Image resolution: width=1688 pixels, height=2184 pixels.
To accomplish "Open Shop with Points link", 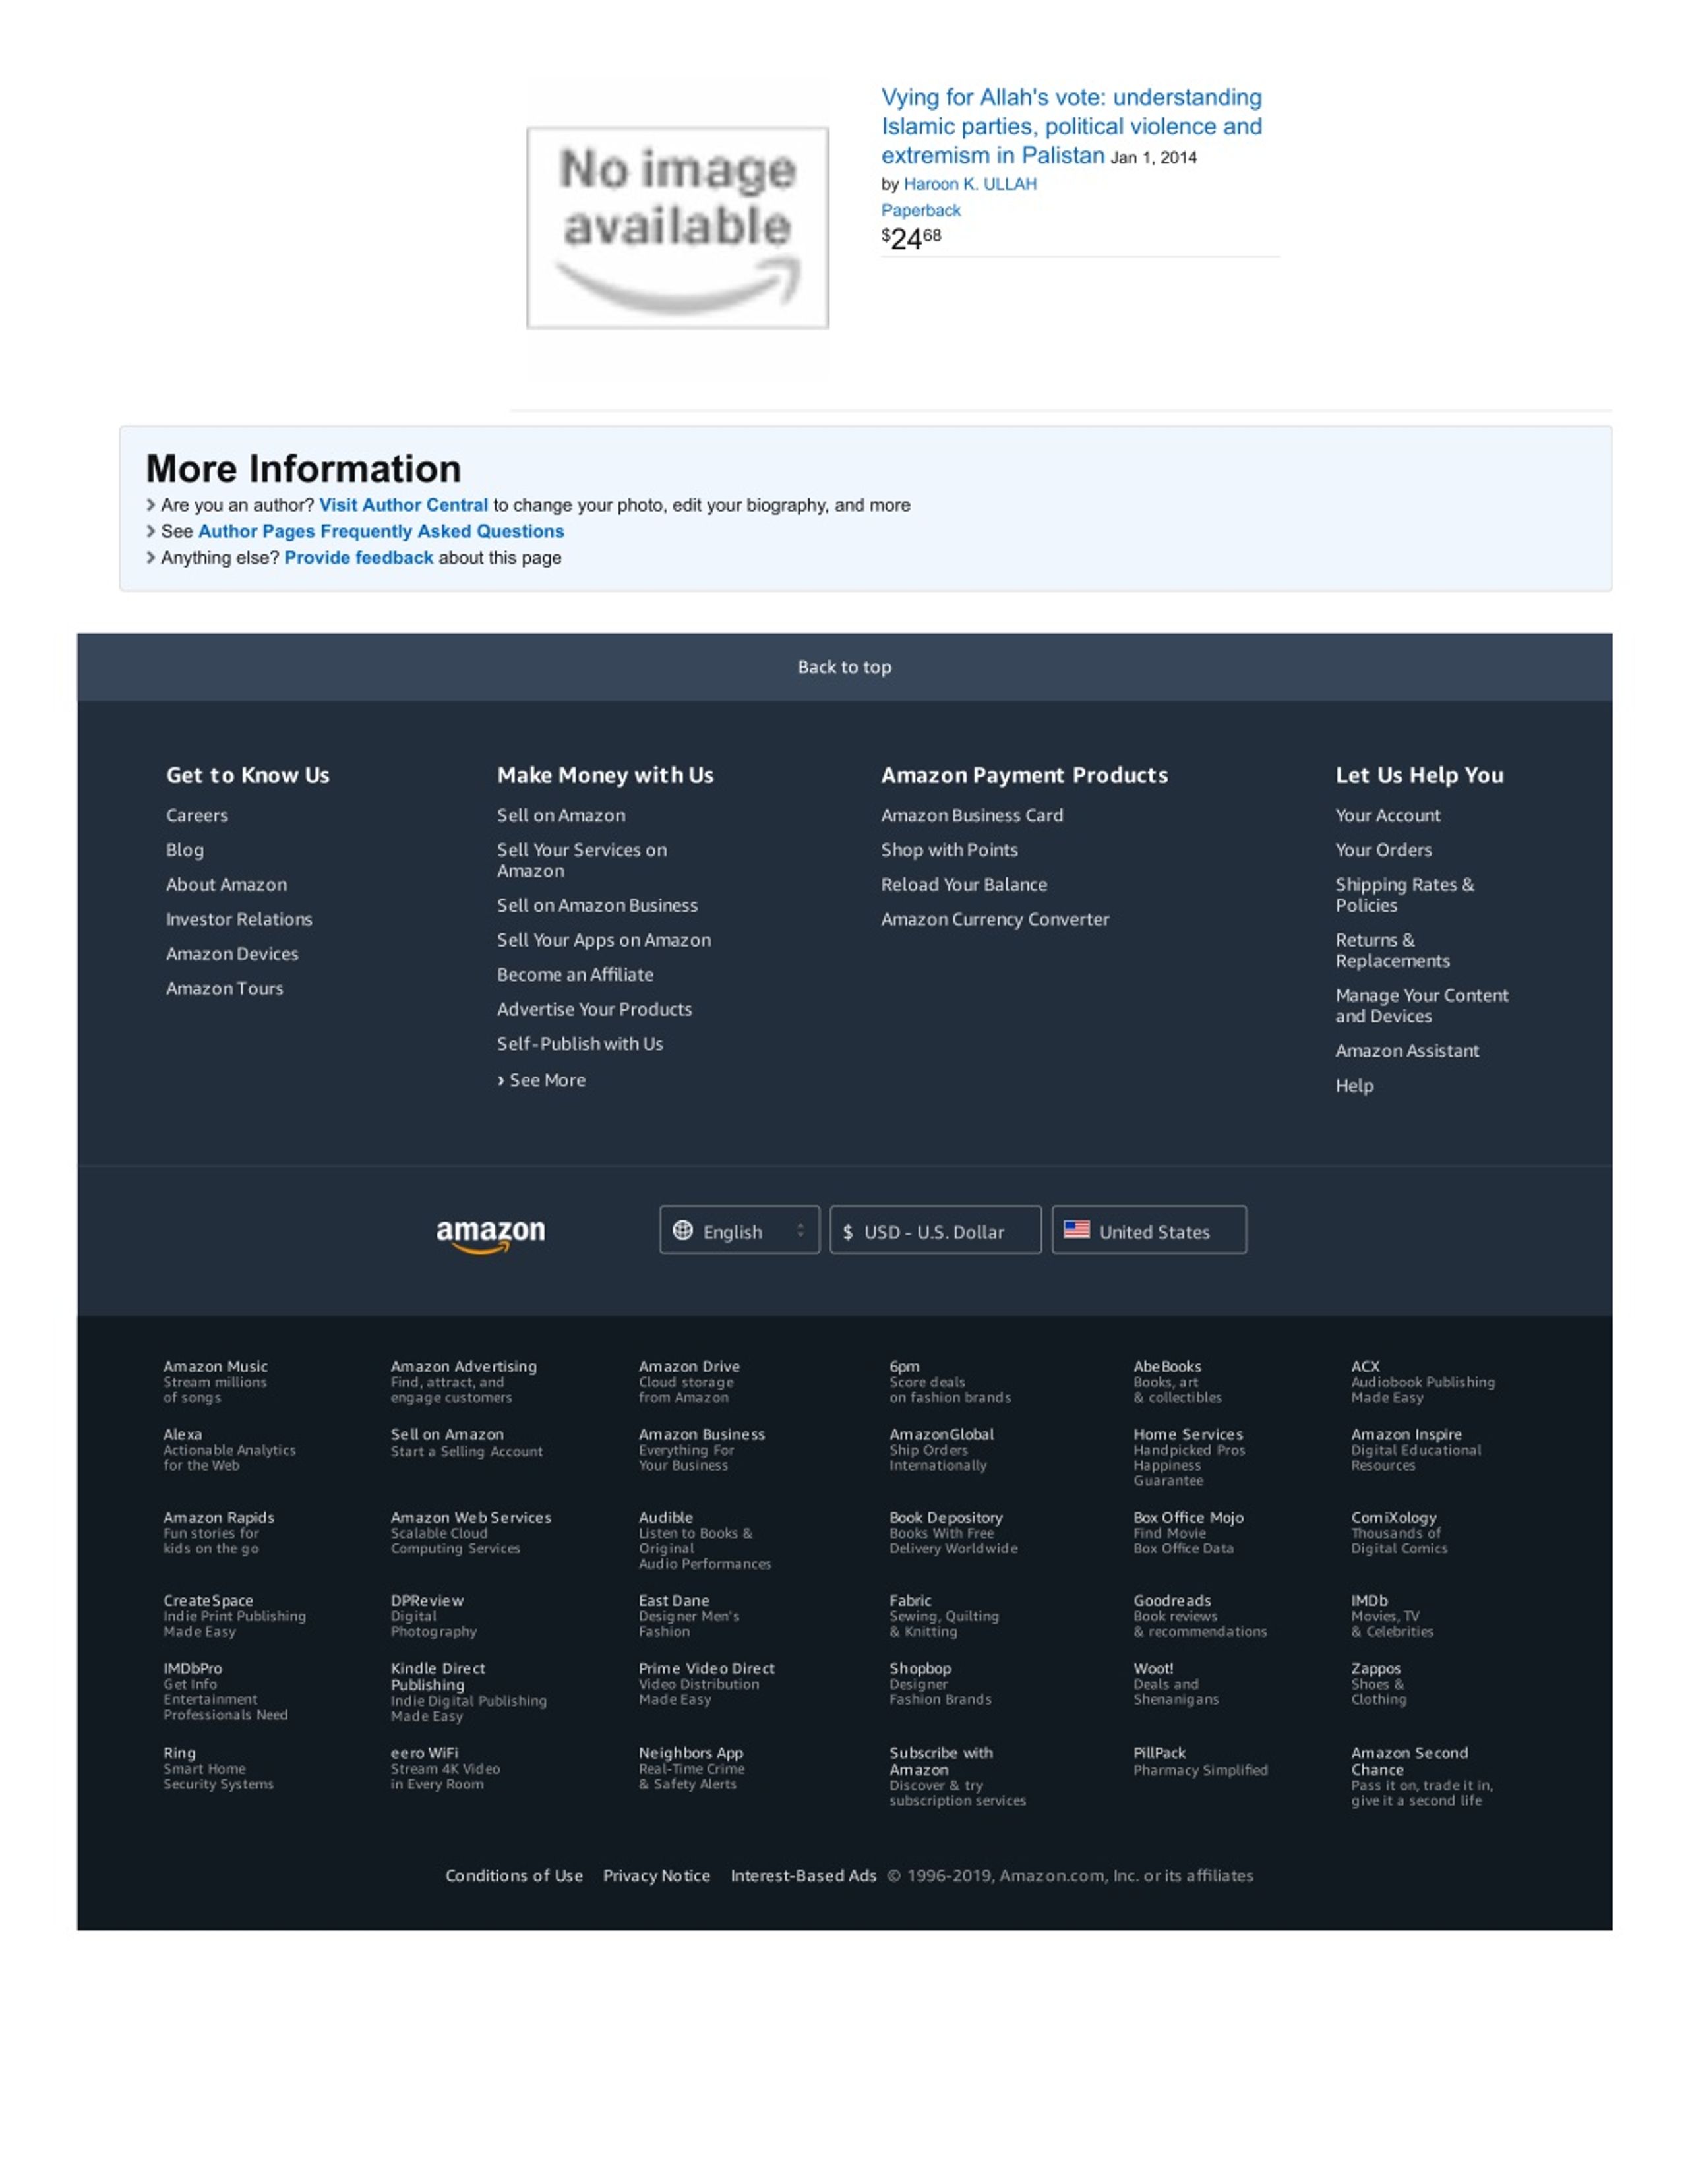I will tap(949, 850).
